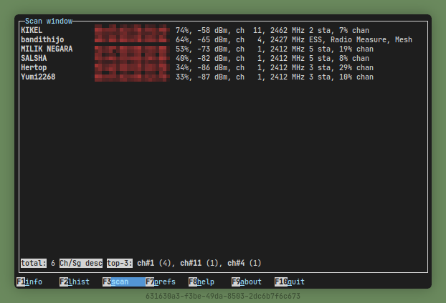The height and width of the screenshot is (303, 446).
Task: Click the total count label
Action: coord(34,263)
